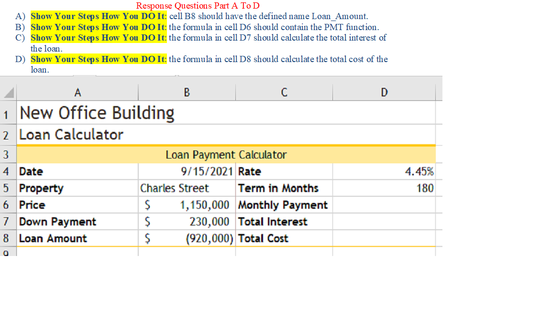The width and height of the screenshot is (551, 320).
Task: Click empty cell D8 beside Total Cost
Action: tap(384, 238)
